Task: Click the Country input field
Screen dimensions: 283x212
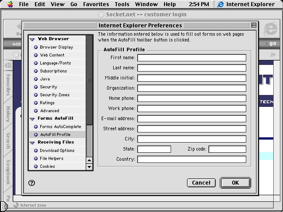Action: click(x=191, y=159)
